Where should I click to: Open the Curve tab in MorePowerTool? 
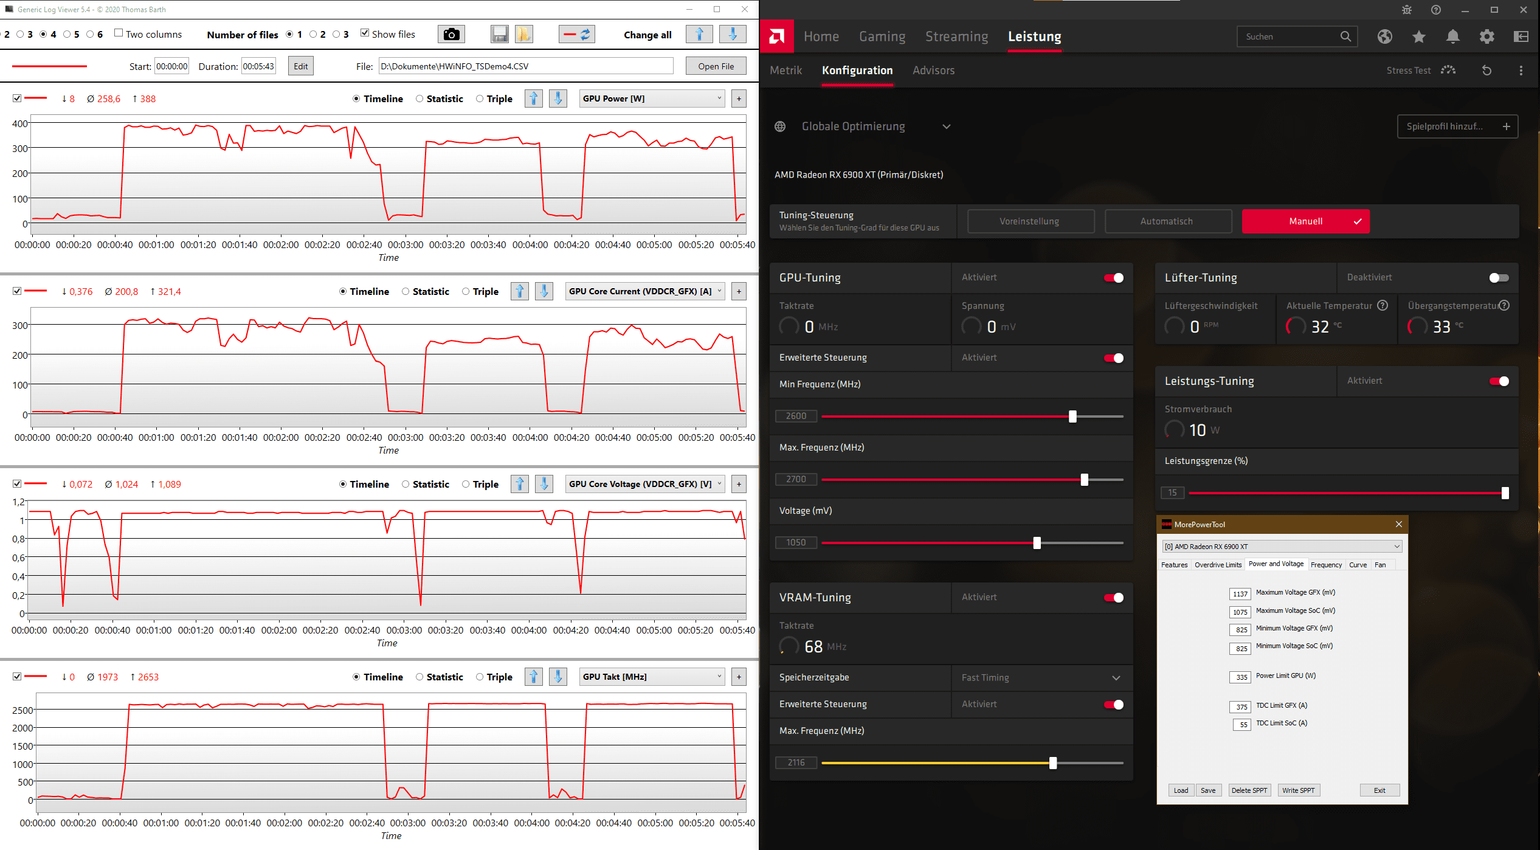[1358, 565]
